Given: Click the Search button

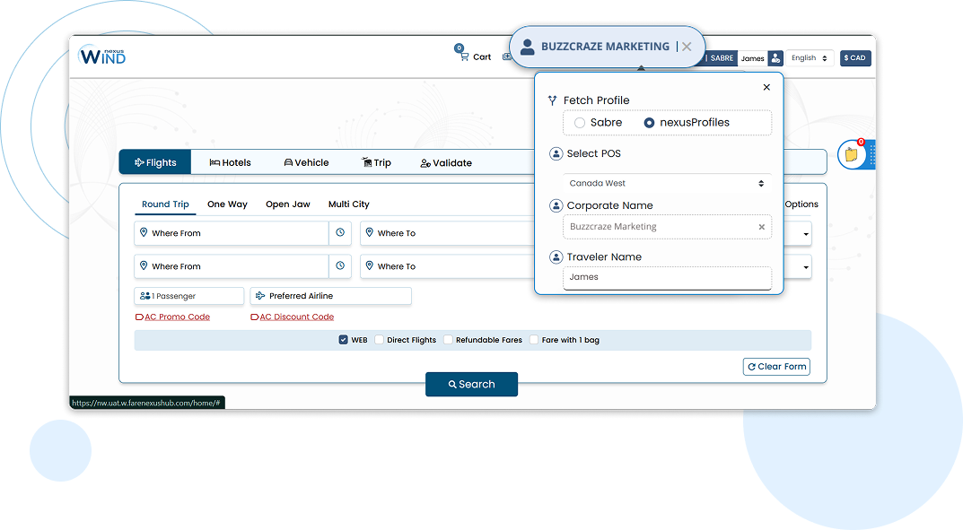Looking at the screenshot, I should 472,384.
